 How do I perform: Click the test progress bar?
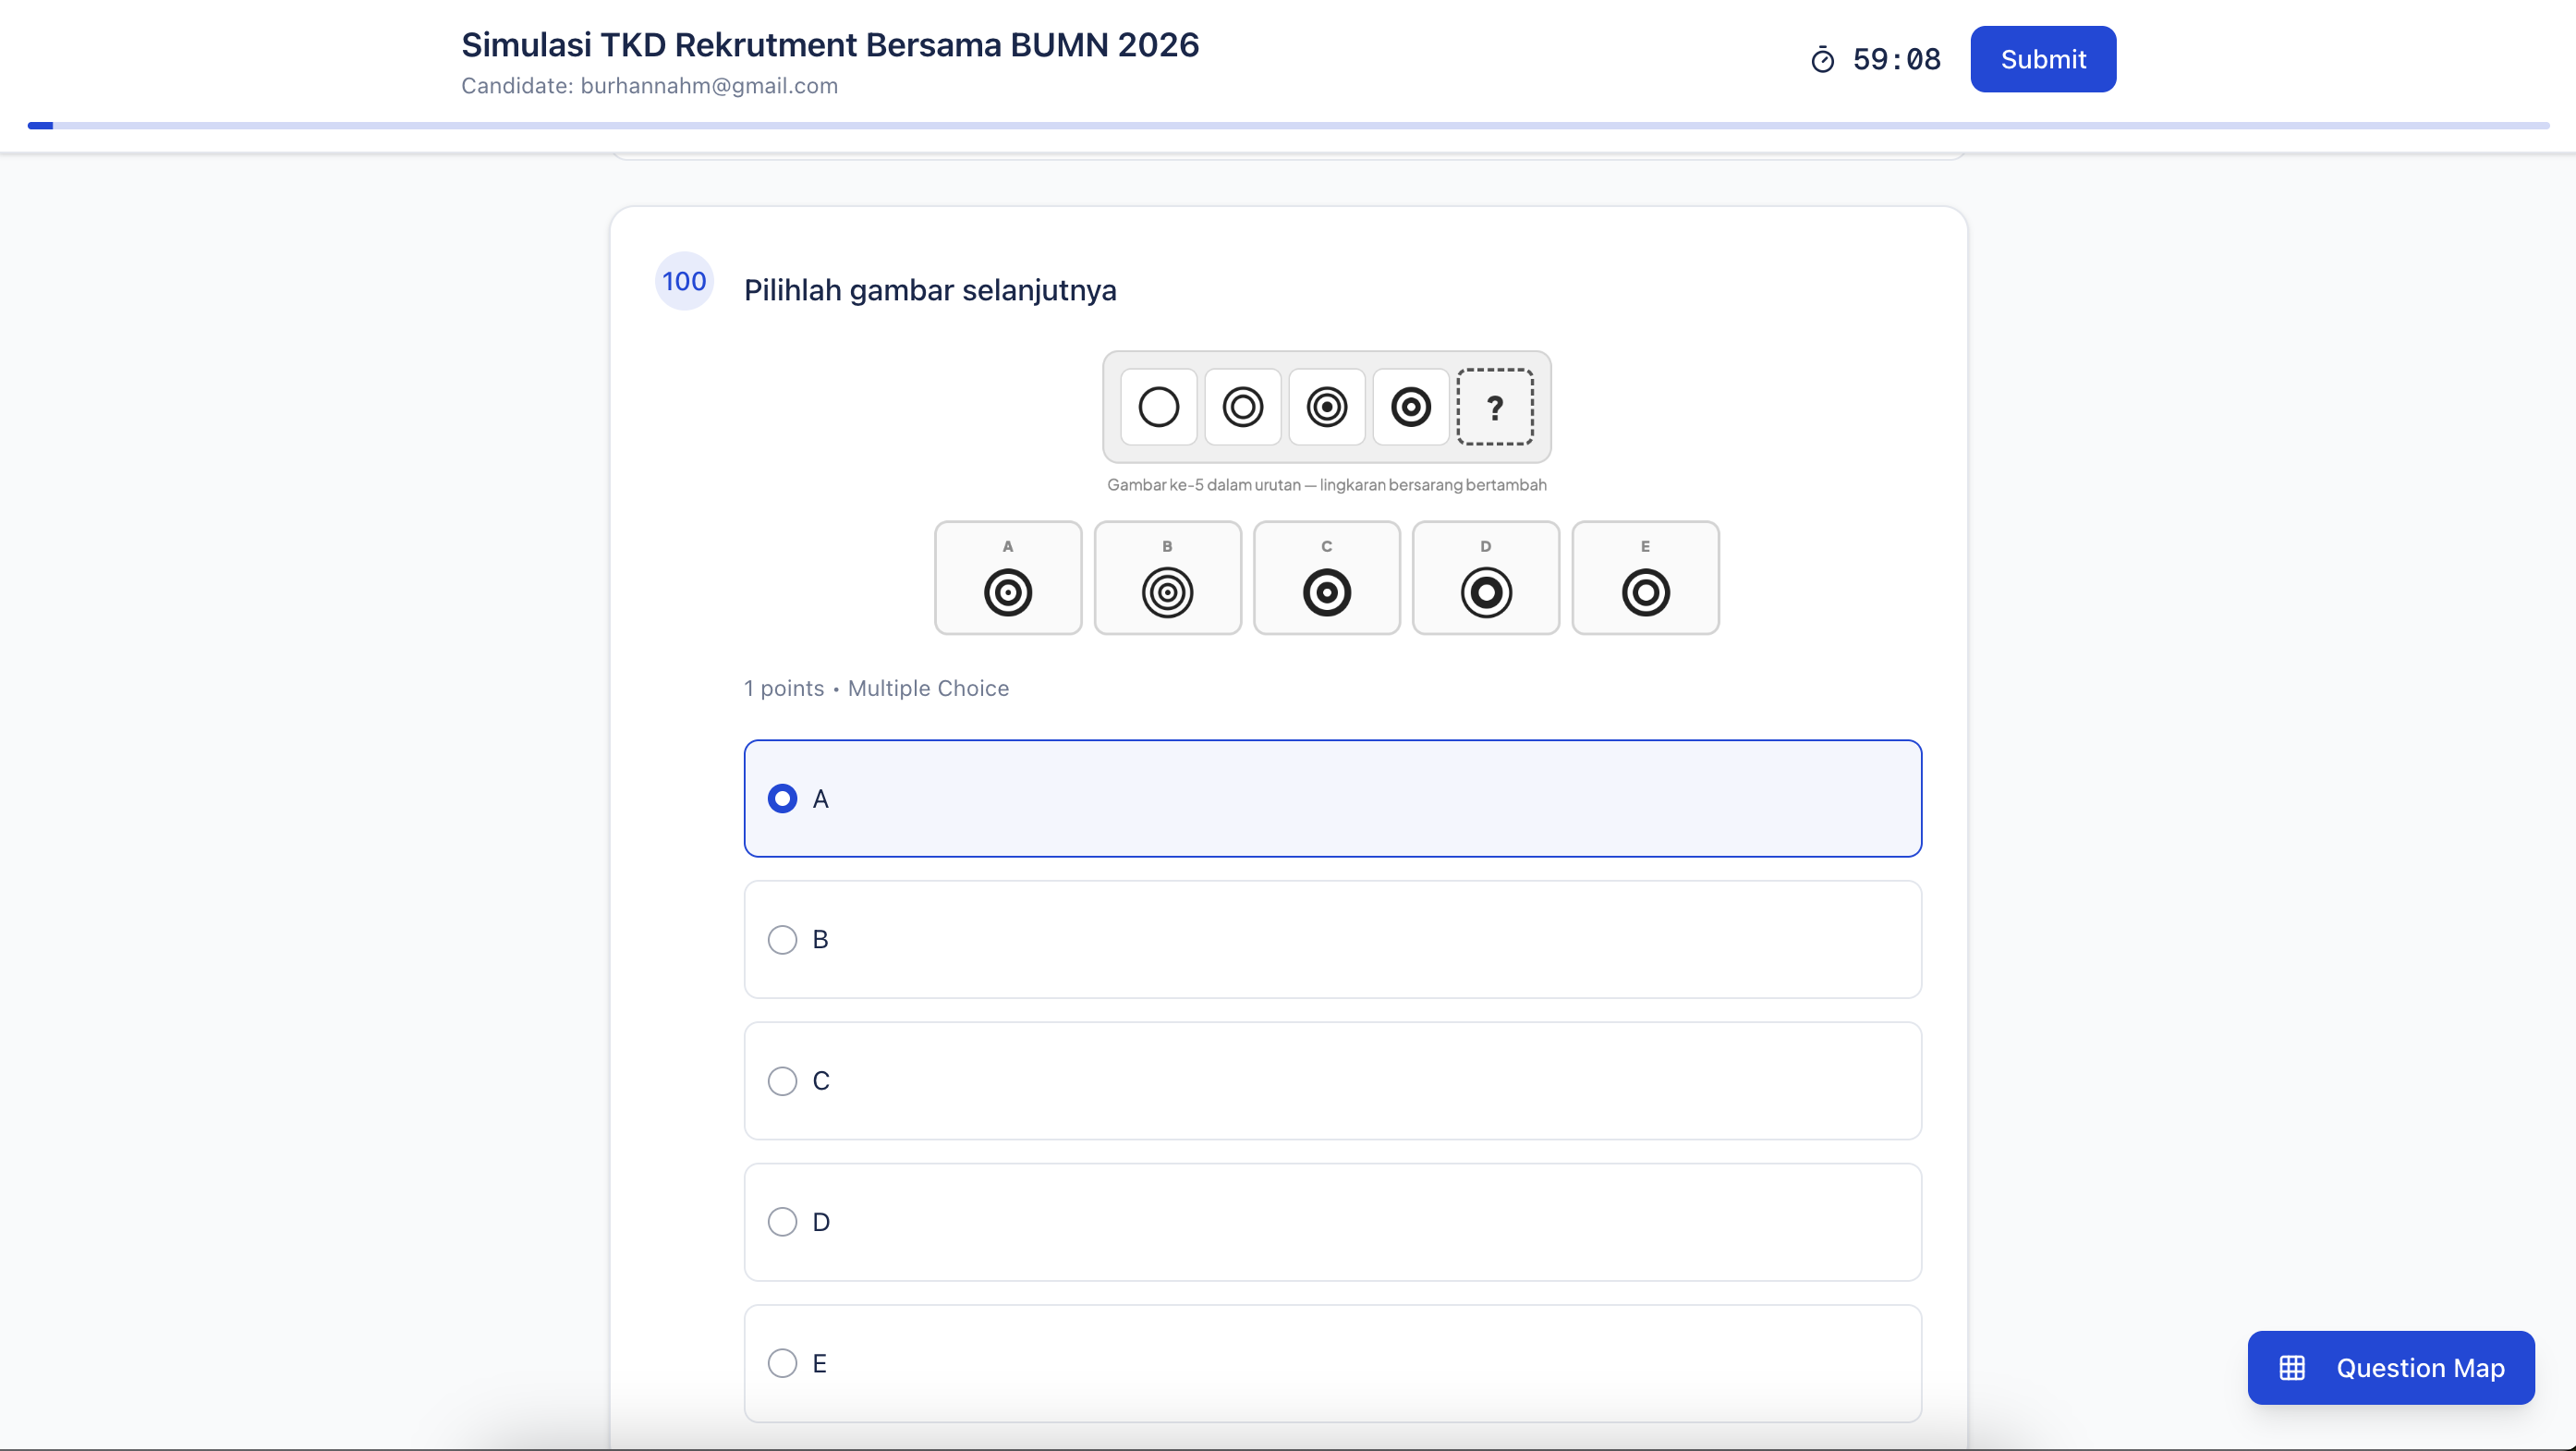pos(1288,126)
